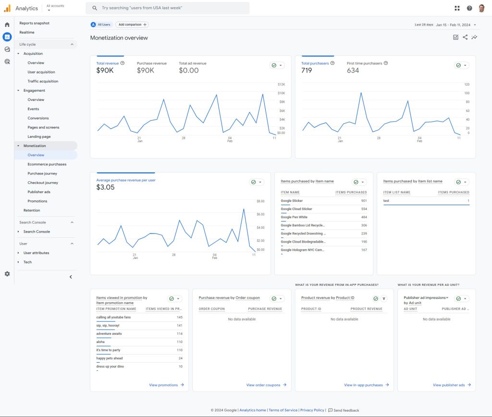This screenshot has height=417, width=492.
Task: Open data quality menu on Publisher ad impressions card
Action: pyautogui.click(x=462, y=299)
